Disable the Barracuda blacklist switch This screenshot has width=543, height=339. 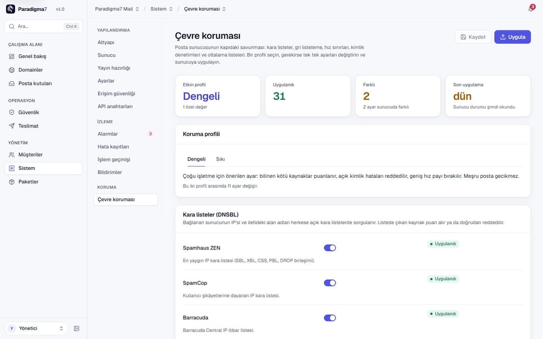click(x=330, y=318)
